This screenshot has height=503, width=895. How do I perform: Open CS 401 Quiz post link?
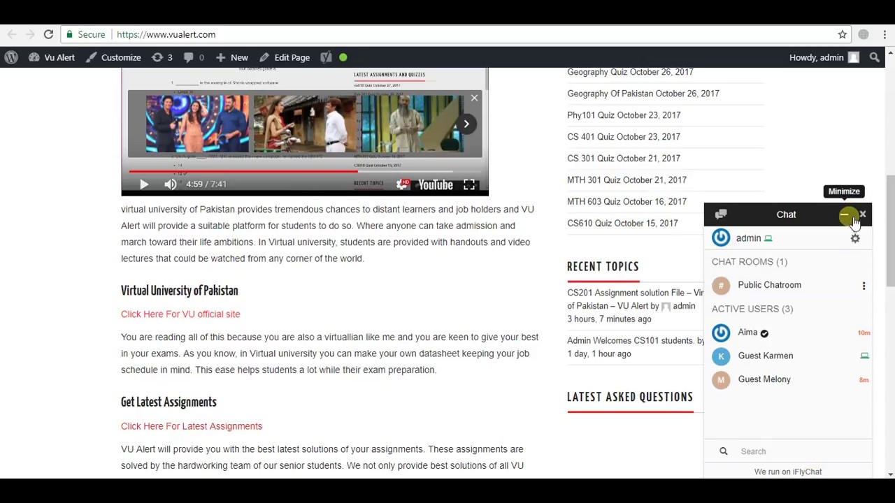tap(624, 137)
